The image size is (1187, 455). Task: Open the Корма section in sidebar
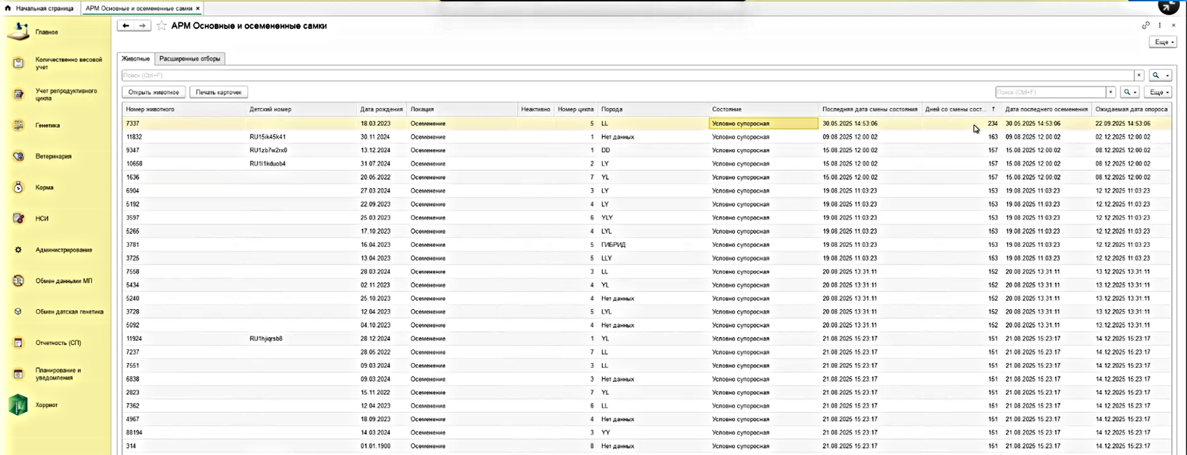tap(44, 187)
